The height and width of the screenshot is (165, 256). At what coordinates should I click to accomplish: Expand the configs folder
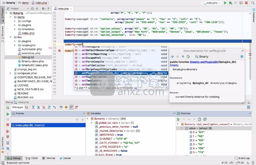click(x=15, y=21)
